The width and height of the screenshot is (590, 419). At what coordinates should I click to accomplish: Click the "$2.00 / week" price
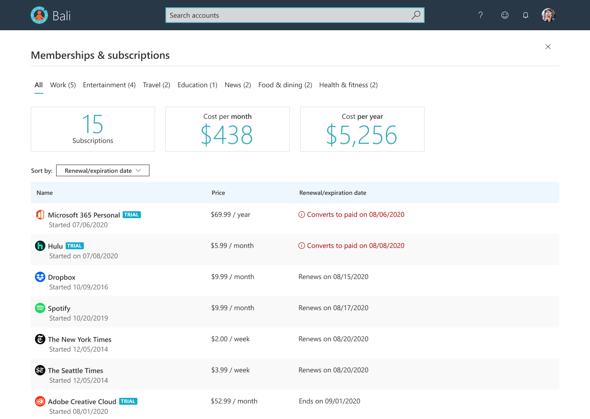coord(231,339)
